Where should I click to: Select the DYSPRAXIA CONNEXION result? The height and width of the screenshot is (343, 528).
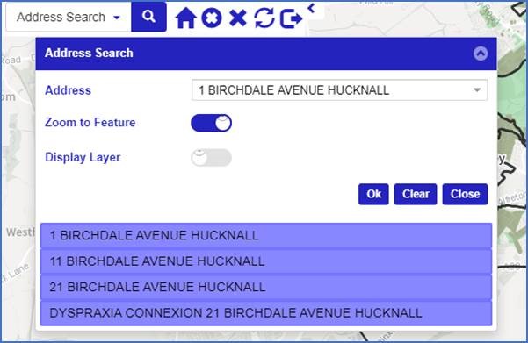tap(266, 313)
